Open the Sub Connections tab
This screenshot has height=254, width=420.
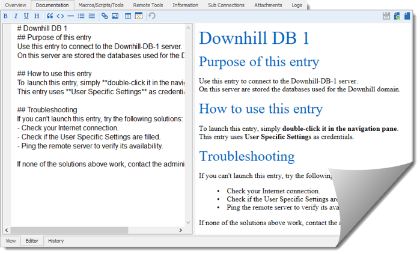[x=226, y=5]
